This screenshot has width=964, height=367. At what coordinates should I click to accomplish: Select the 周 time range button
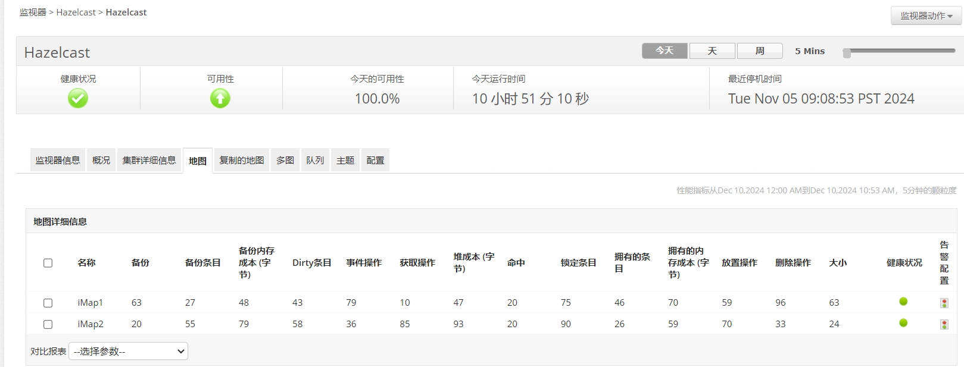760,51
